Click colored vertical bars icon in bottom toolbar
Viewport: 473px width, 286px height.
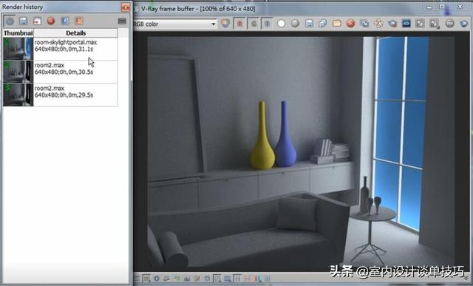(x=258, y=279)
